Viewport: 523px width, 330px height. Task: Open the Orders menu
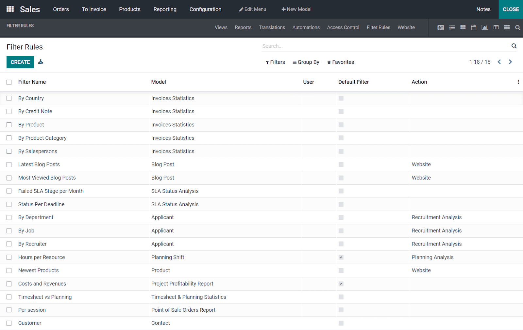point(61,9)
